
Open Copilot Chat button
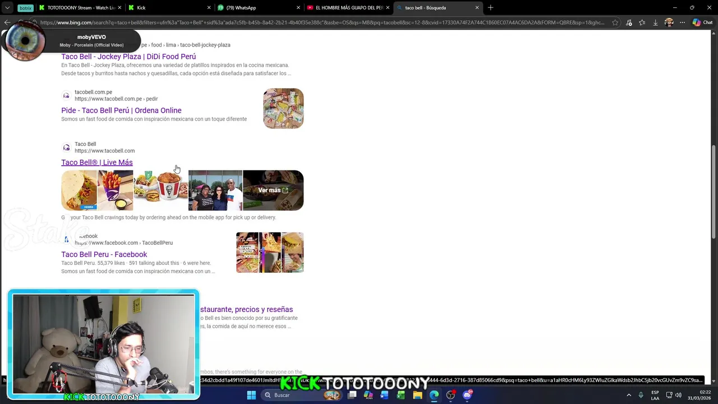(x=702, y=22)
